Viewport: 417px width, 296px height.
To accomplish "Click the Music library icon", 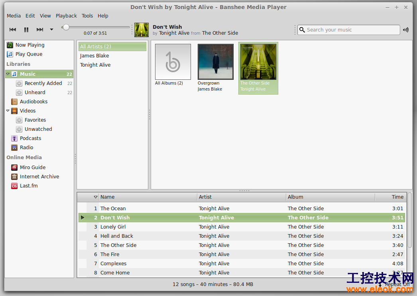I will pos(14,74).
